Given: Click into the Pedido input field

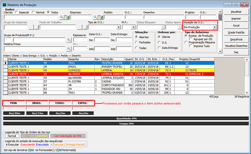Looking at the screenshot, I should (x=114, y=17).
